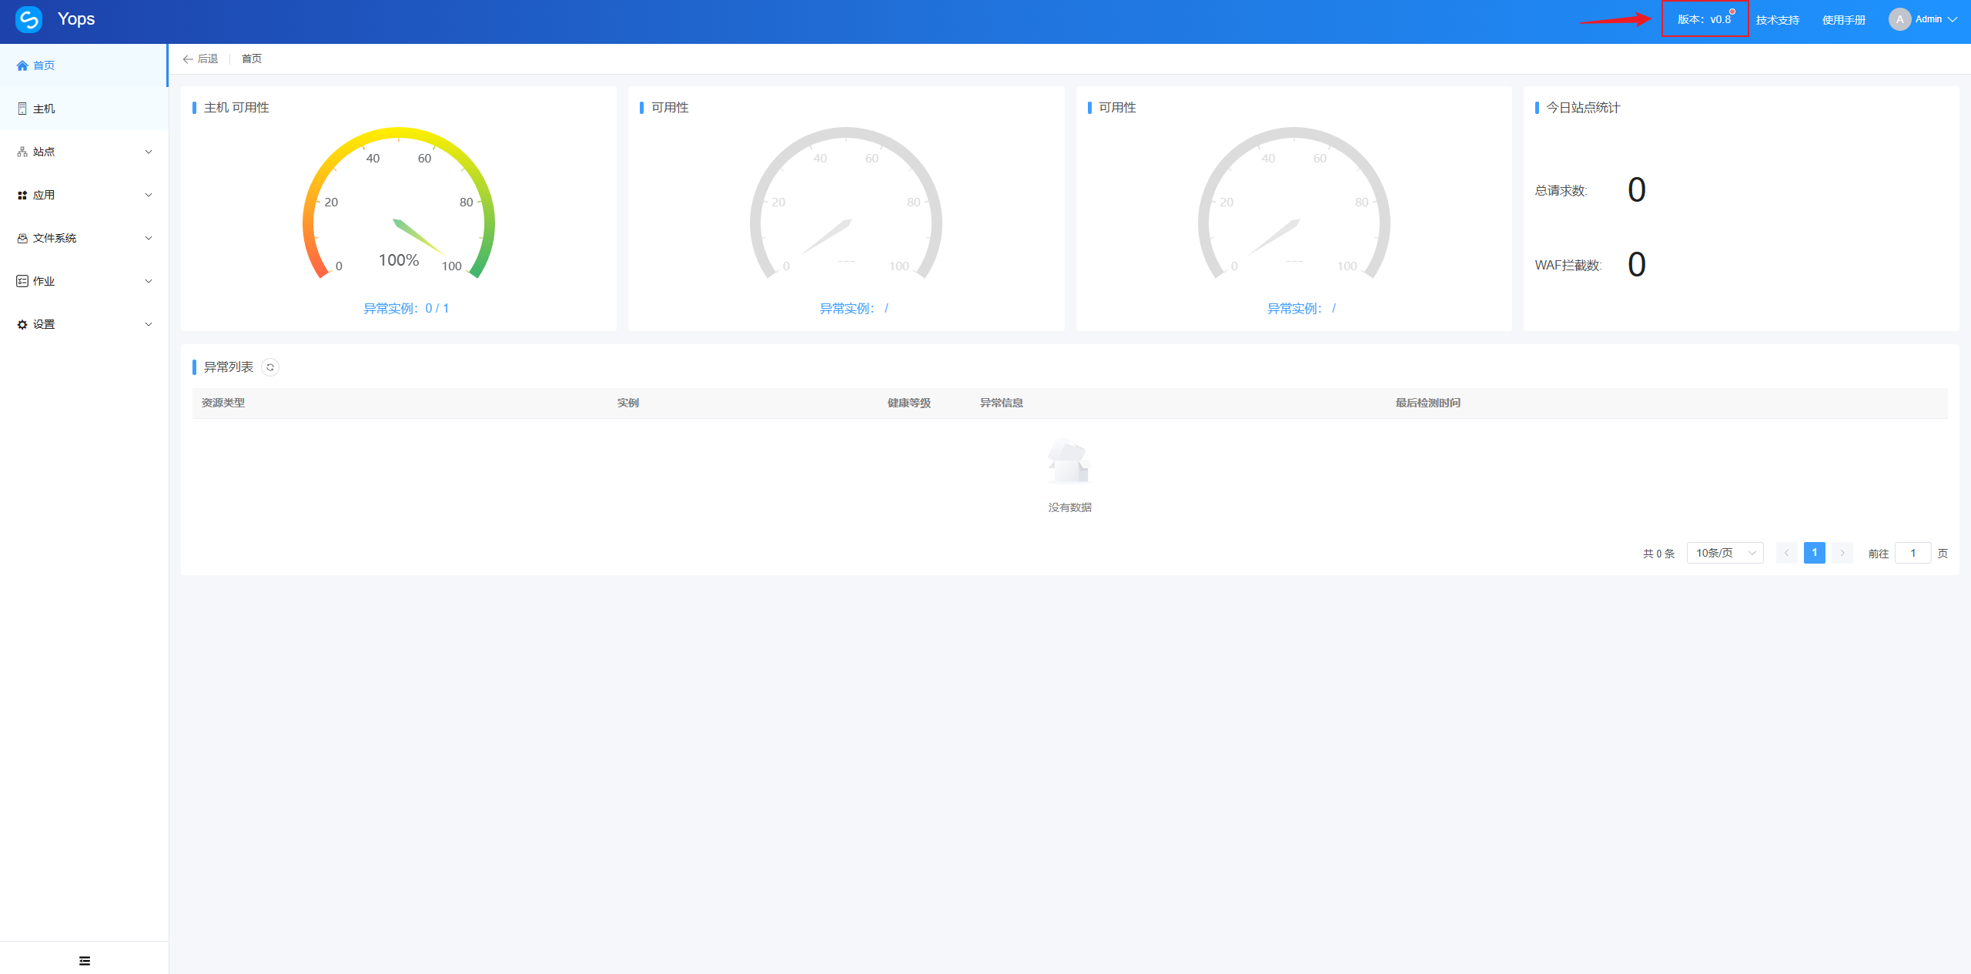The height and width of the screenshot is (974, 1971).
Task: Click the 设置 gear icon in sidebar
Action: tap(22, 324)
